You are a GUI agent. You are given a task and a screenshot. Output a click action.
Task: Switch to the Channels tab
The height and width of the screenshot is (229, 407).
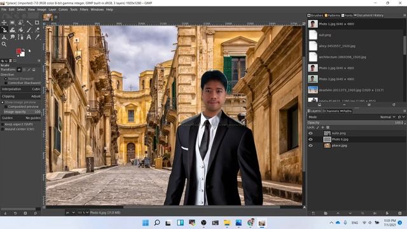(x=331, y=111)
